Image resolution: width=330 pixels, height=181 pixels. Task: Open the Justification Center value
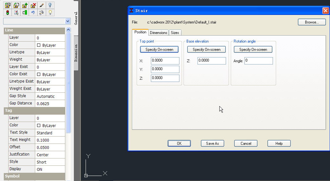[50, 155]
